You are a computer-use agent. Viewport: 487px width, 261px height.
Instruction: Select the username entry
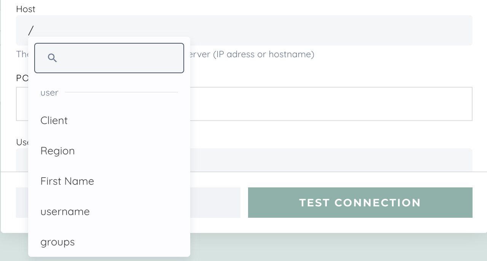tap(65, 212)
